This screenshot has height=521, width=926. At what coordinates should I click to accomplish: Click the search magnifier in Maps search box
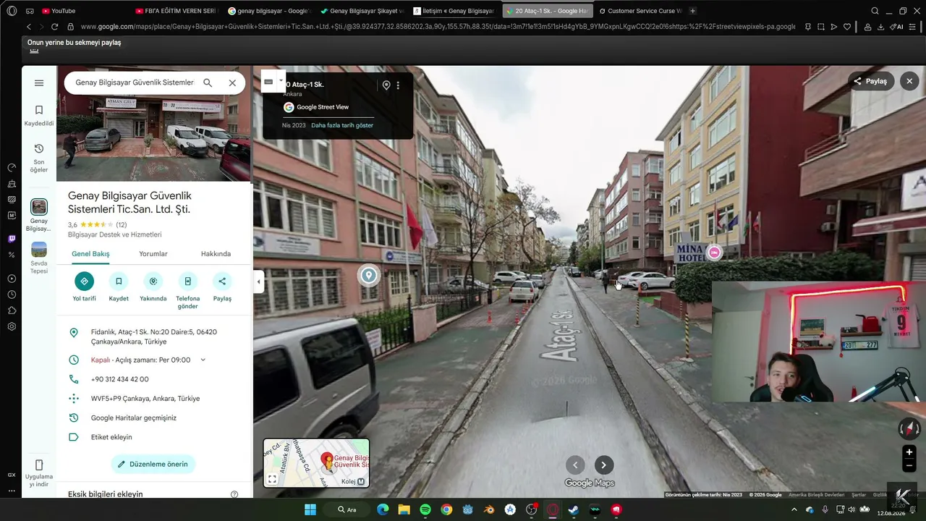click(x=208, y=83)
